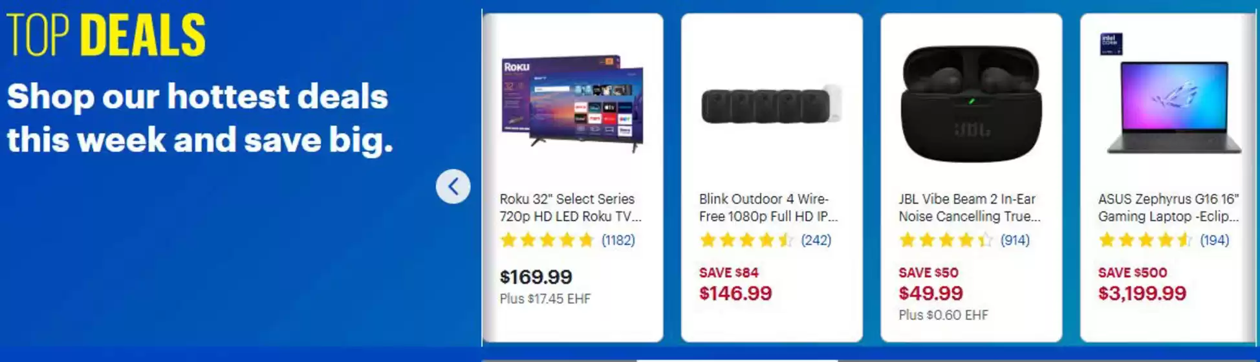Click the $146.99 Blink Outdoor price
Image resolution: width=1260 pixels, height=362 pixels.
[x=735, y=293]
